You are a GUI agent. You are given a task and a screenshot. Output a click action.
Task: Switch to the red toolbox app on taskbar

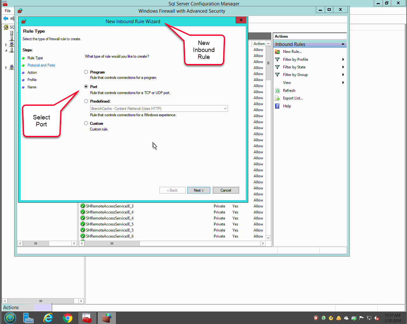coord(87,318)
